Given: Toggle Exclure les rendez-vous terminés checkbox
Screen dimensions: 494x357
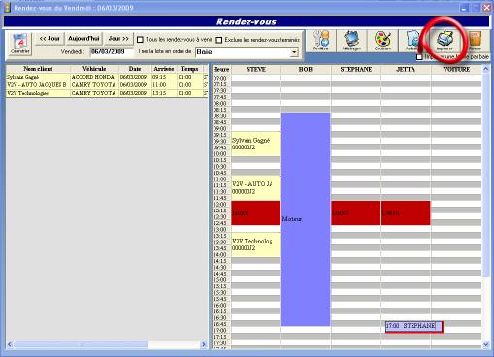Looking at the screenshot, I should (219, 40).
